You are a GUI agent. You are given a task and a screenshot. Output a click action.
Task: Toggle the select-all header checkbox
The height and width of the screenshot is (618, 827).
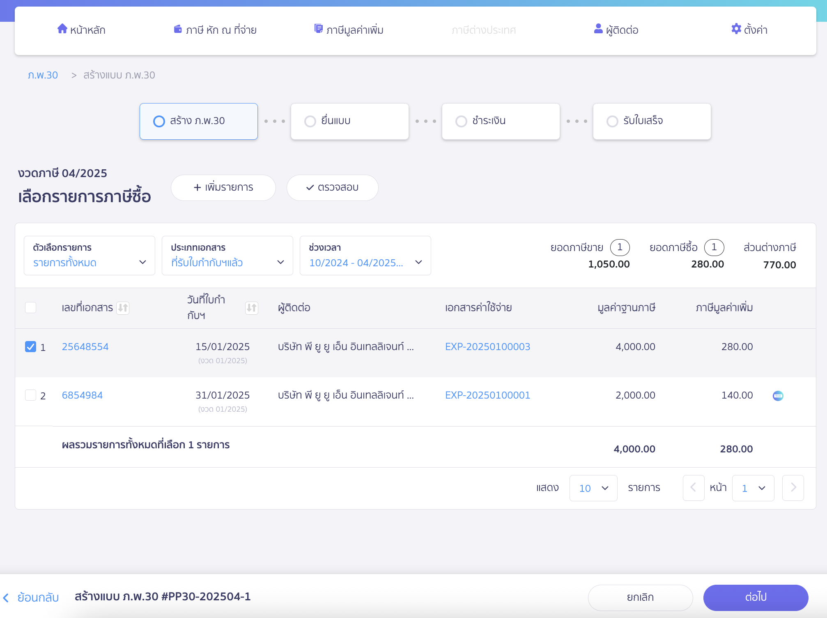(31, 308)
